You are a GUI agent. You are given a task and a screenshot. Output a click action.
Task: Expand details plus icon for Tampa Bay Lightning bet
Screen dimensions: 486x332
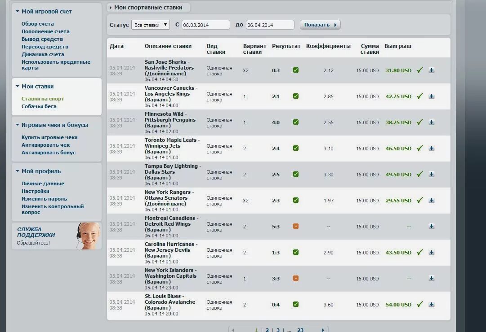click(431, 174)
